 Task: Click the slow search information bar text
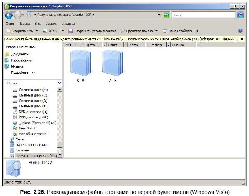point(121,39)
